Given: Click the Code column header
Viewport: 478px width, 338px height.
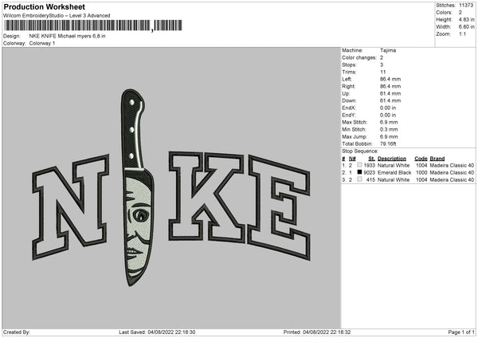Looking at the screenshot, I should 421,159.
